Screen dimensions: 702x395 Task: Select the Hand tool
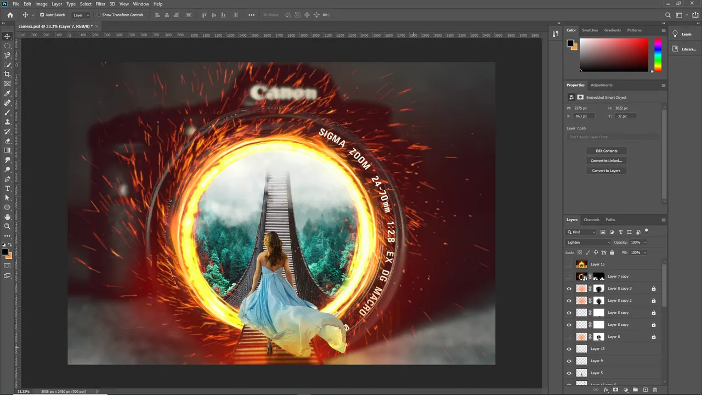point(7,217)
